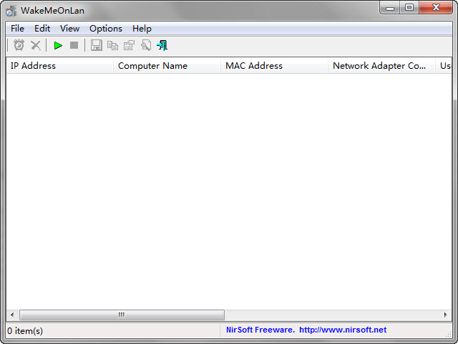The image size is (458, 344).
Task: Start scanning with the green play icon
Action: 58,45
